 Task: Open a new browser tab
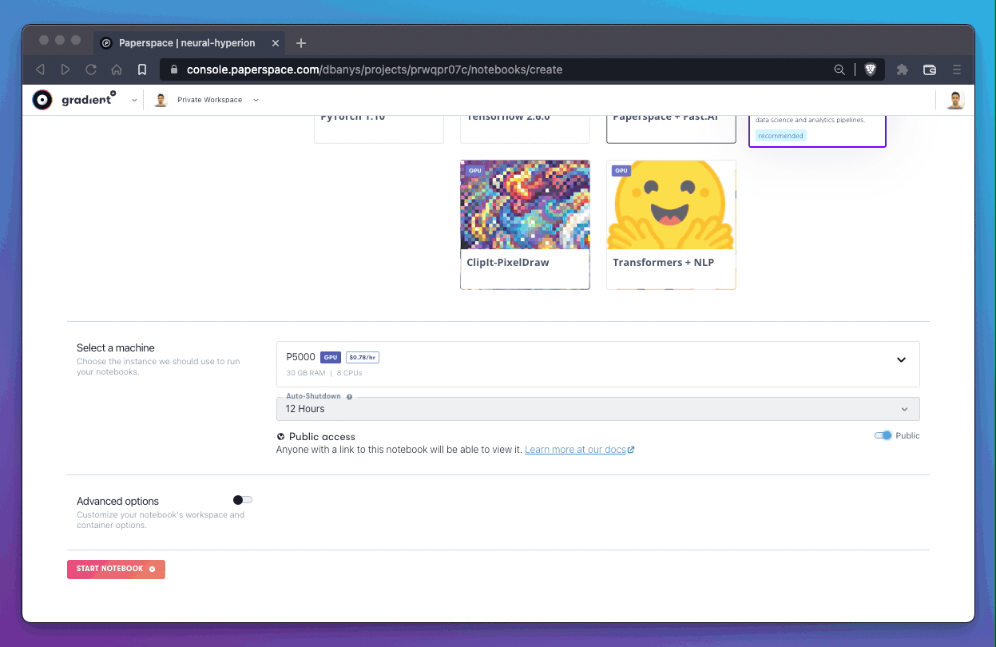pos(301,43)
